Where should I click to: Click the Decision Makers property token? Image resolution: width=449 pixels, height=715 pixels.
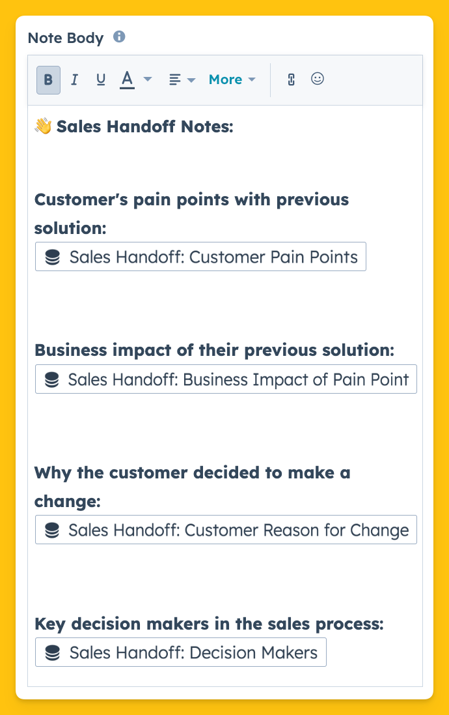click(x=181, y=652)
